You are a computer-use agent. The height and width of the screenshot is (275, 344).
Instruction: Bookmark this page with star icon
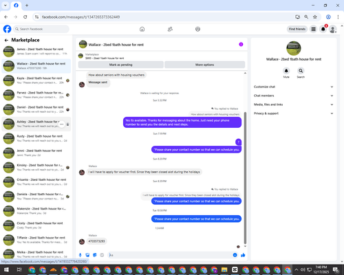coord(315,16)
